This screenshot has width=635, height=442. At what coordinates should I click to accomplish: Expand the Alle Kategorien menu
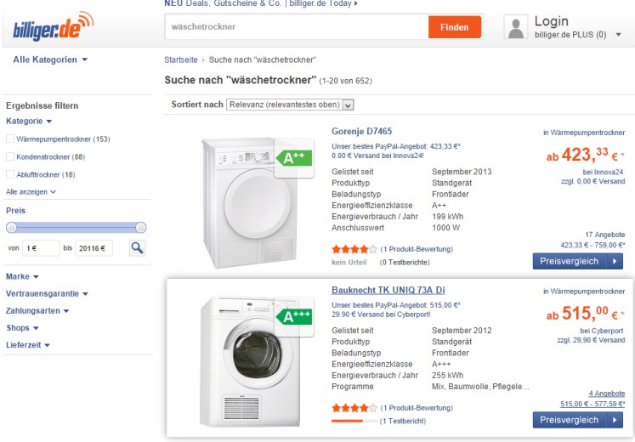[50, 59]
